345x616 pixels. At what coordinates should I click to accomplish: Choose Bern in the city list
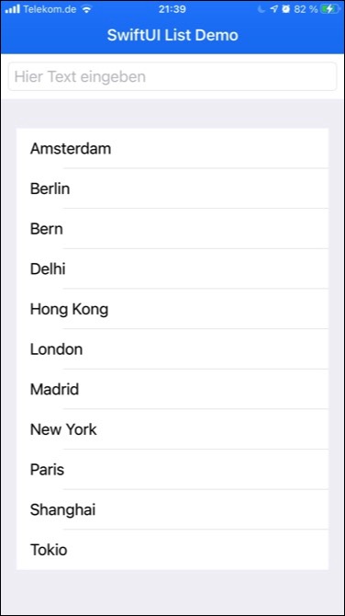(x=172, y=229)
